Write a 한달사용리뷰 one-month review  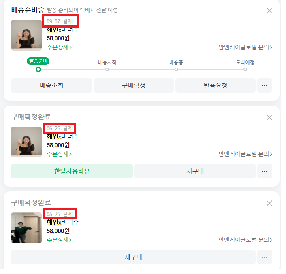click(72, 171)
